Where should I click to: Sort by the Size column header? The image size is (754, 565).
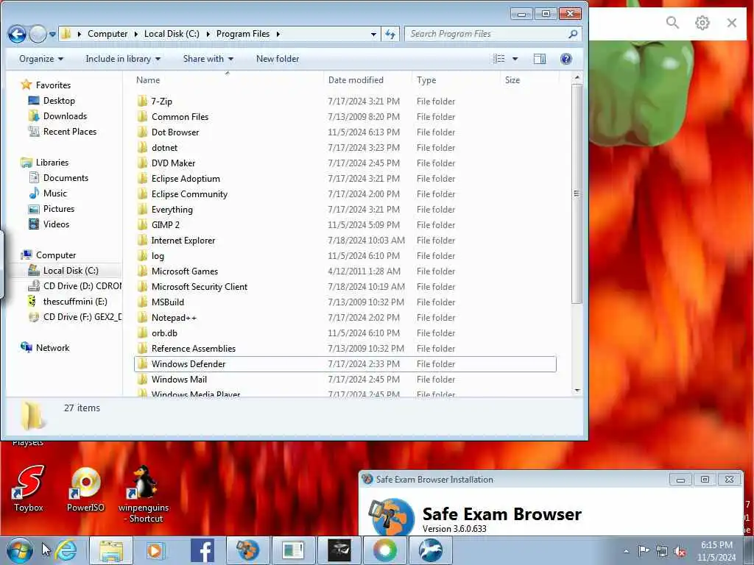[x=512, y=80]
